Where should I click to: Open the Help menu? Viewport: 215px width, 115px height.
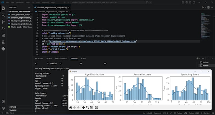52,3
